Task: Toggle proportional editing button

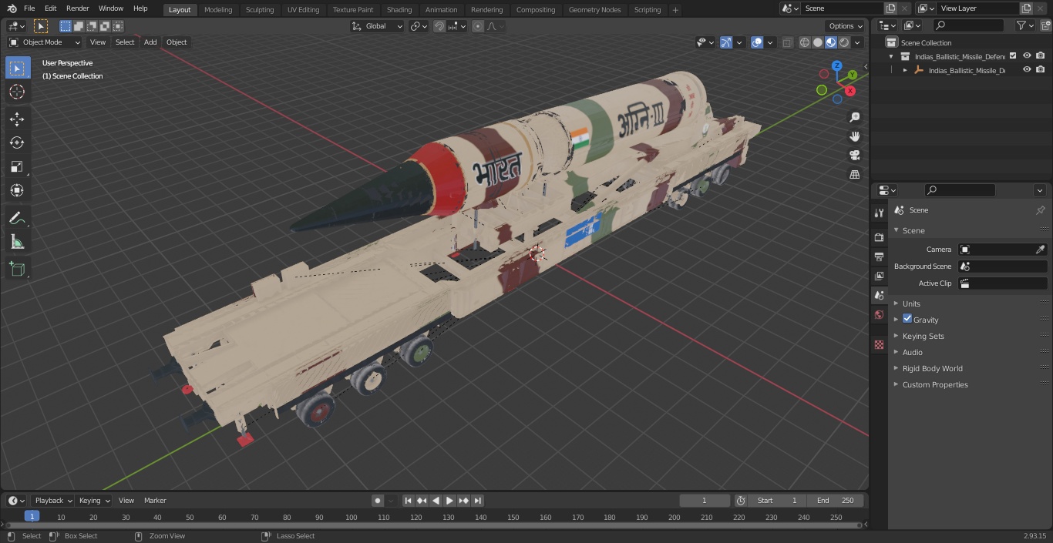Action: (478, 26)
